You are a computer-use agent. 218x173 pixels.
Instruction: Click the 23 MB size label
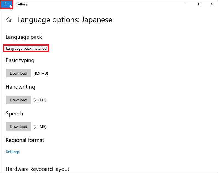40,100
